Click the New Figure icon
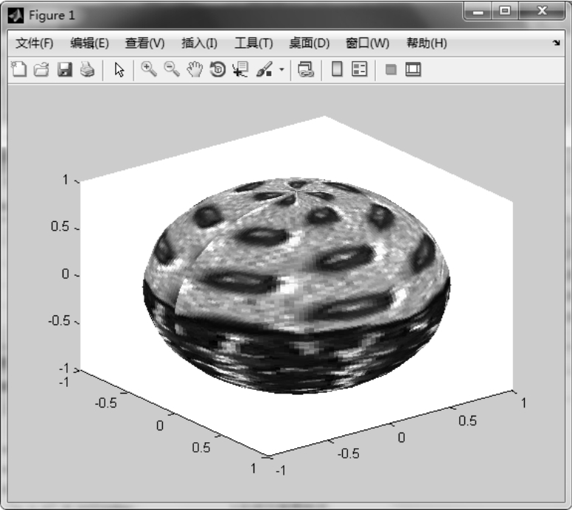572x510 pixels. (x=20, y=70)
